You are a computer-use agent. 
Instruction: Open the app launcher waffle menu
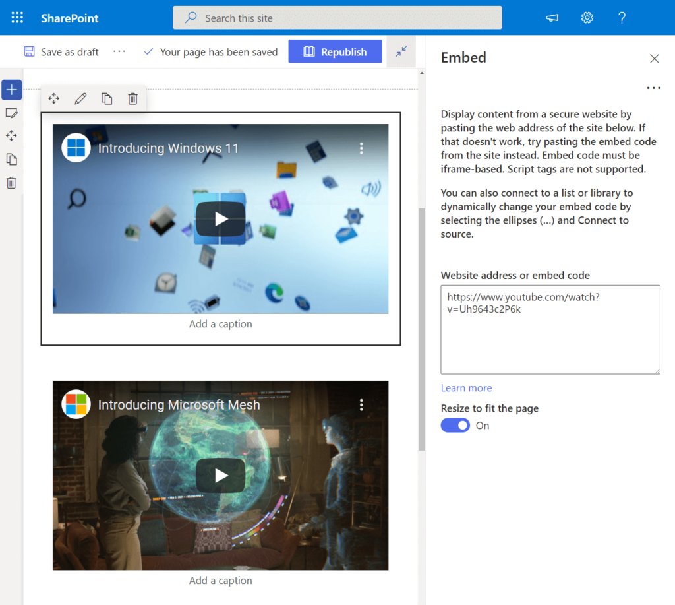pos(17,18)
